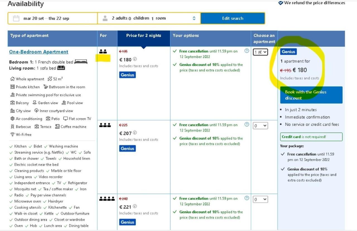This screenshot has height=231, width=357.
Task: Click the double bed icon
Action: coord(81,61)
